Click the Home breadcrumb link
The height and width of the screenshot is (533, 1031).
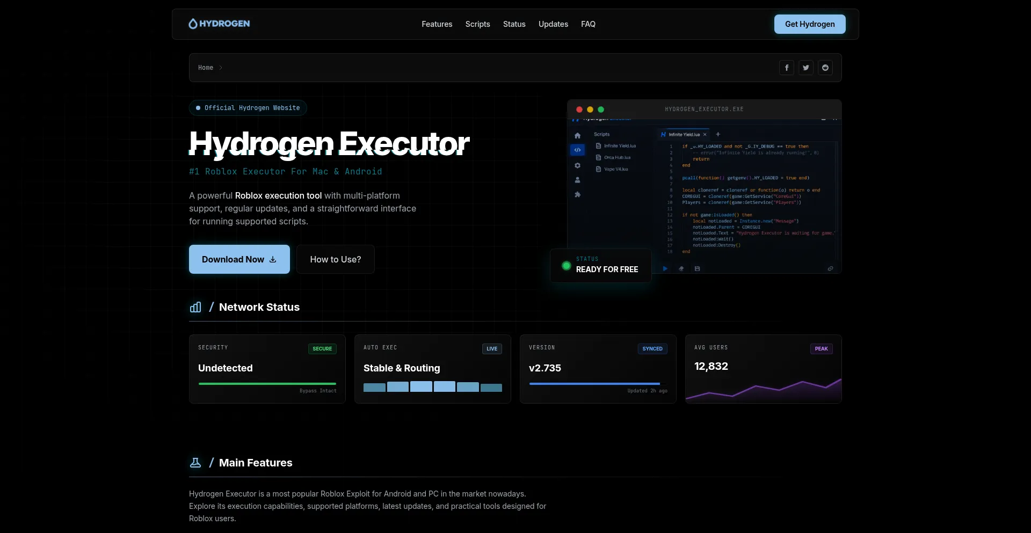(206, 68)
